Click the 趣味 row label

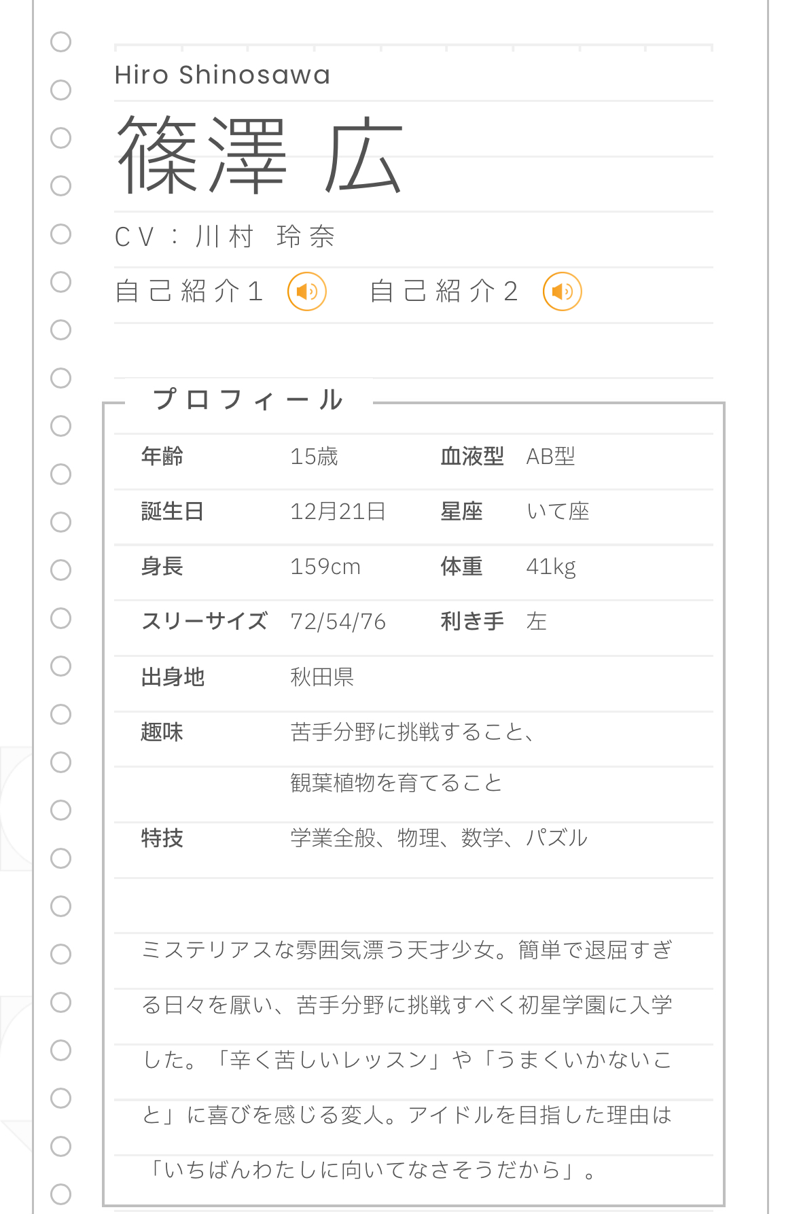click(162, 732)
